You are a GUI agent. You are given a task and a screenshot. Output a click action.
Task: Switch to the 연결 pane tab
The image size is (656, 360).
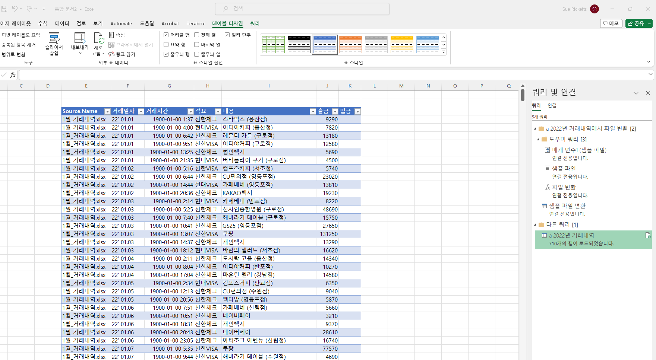(x=552, y=106)
